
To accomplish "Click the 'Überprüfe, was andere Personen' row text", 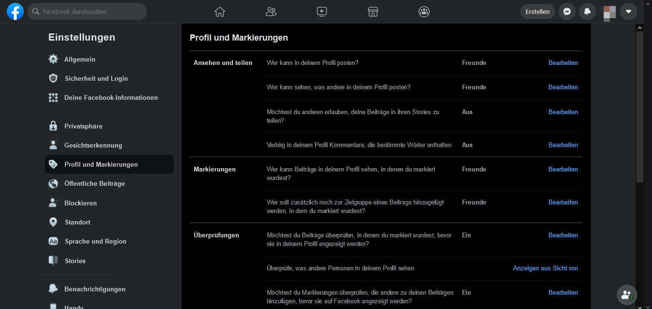I will click(x=340, y=268).
